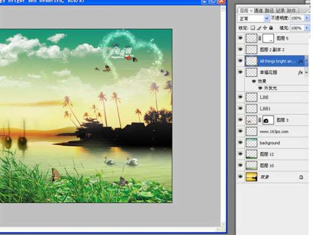The image size is (313, 235).
Task: Toggle visibility of www.163ps.com layer
Action: 240,131
